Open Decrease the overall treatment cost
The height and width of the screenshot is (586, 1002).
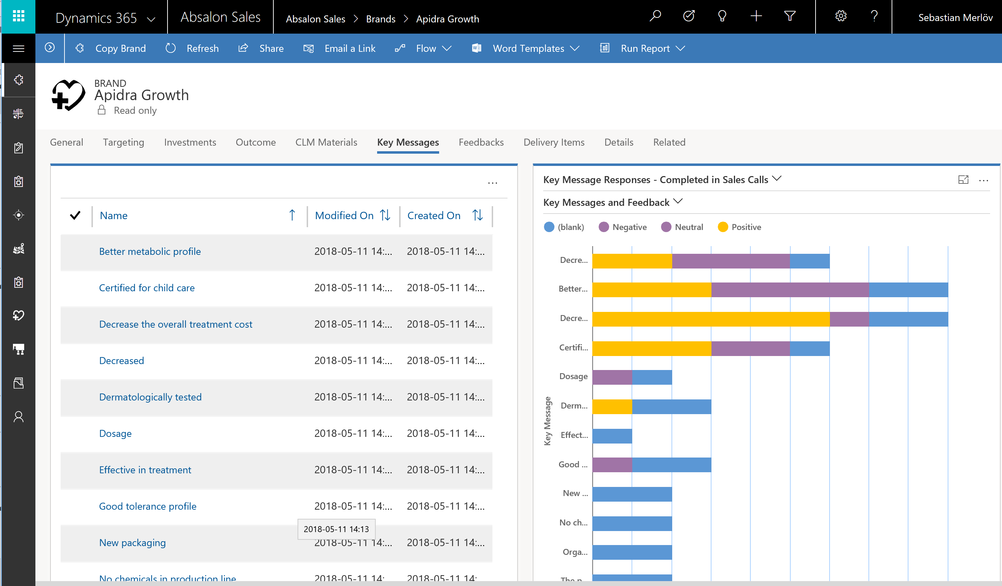(x=175, y=325)
